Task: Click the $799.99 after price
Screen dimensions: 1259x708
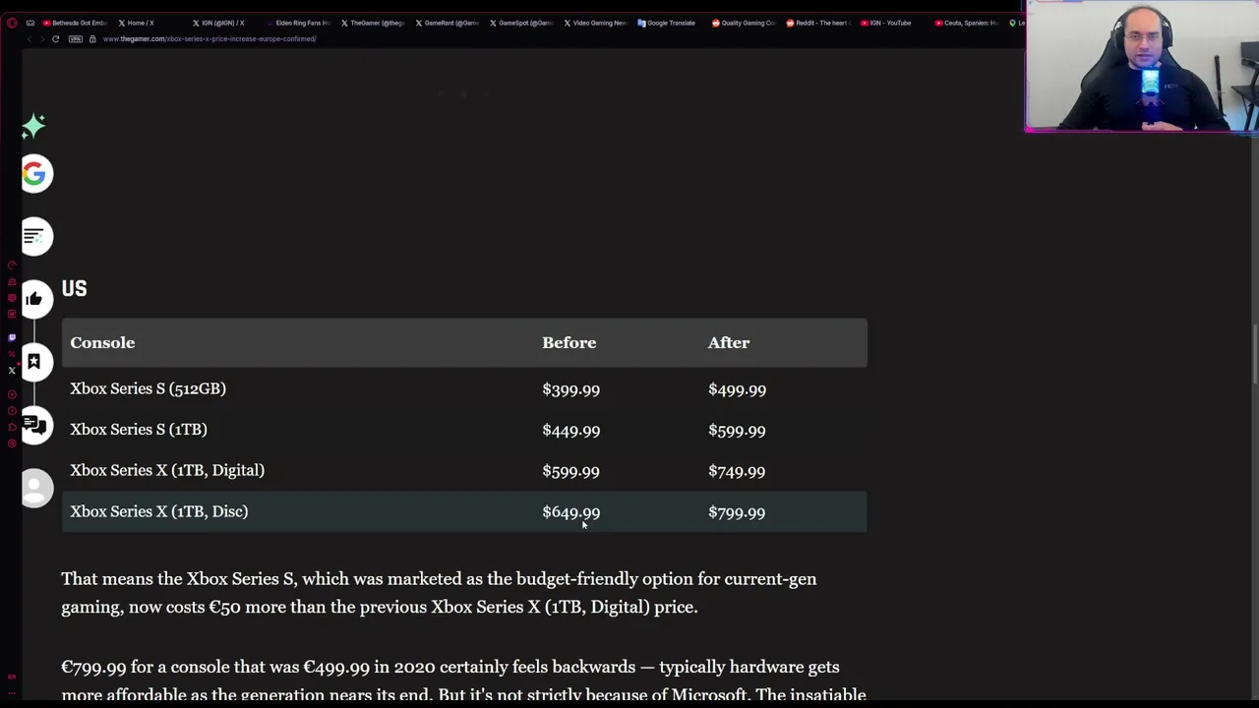Action: click(737, 512)
